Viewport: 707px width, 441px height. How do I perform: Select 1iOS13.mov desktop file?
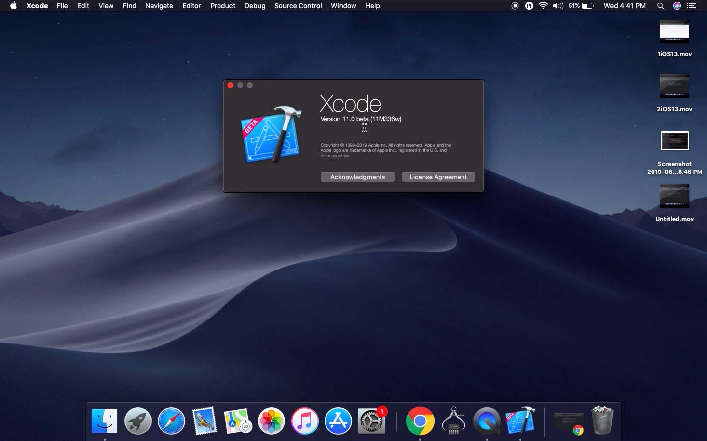coord(675,39)
